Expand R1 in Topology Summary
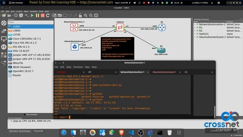The width and height of the screenshot is (243, 137). point(195,27)
